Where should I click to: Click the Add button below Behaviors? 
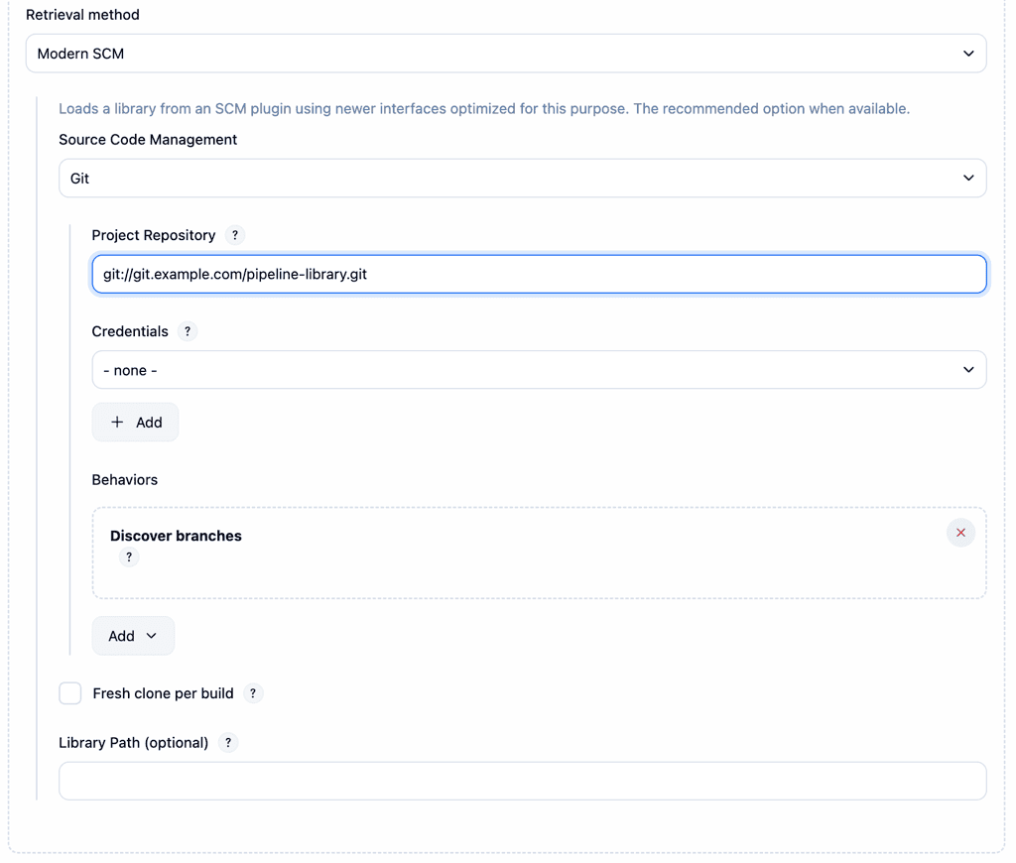coord(133,635)
